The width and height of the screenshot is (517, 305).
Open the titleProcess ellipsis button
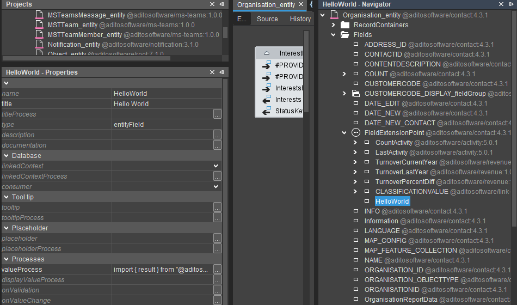coord(217,114)
